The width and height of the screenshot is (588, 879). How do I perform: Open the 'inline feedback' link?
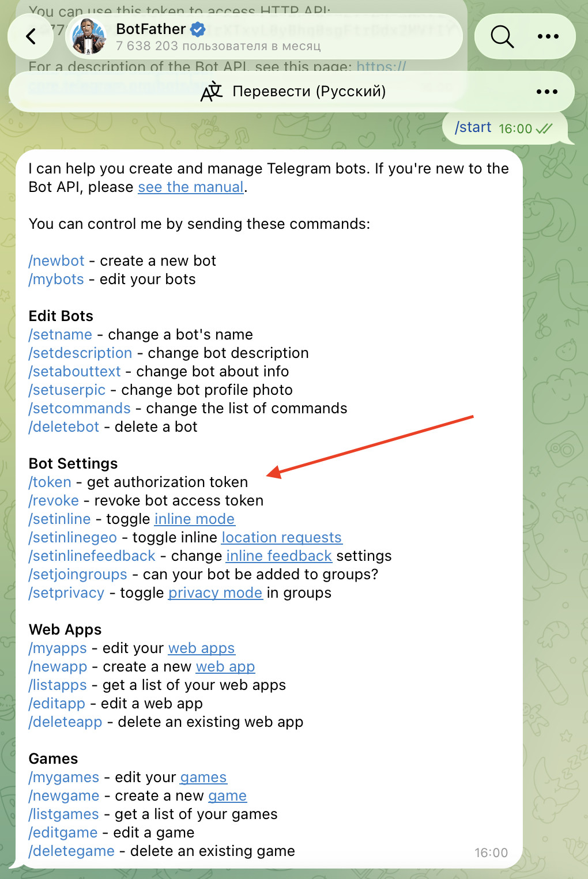tap(279, 556)
